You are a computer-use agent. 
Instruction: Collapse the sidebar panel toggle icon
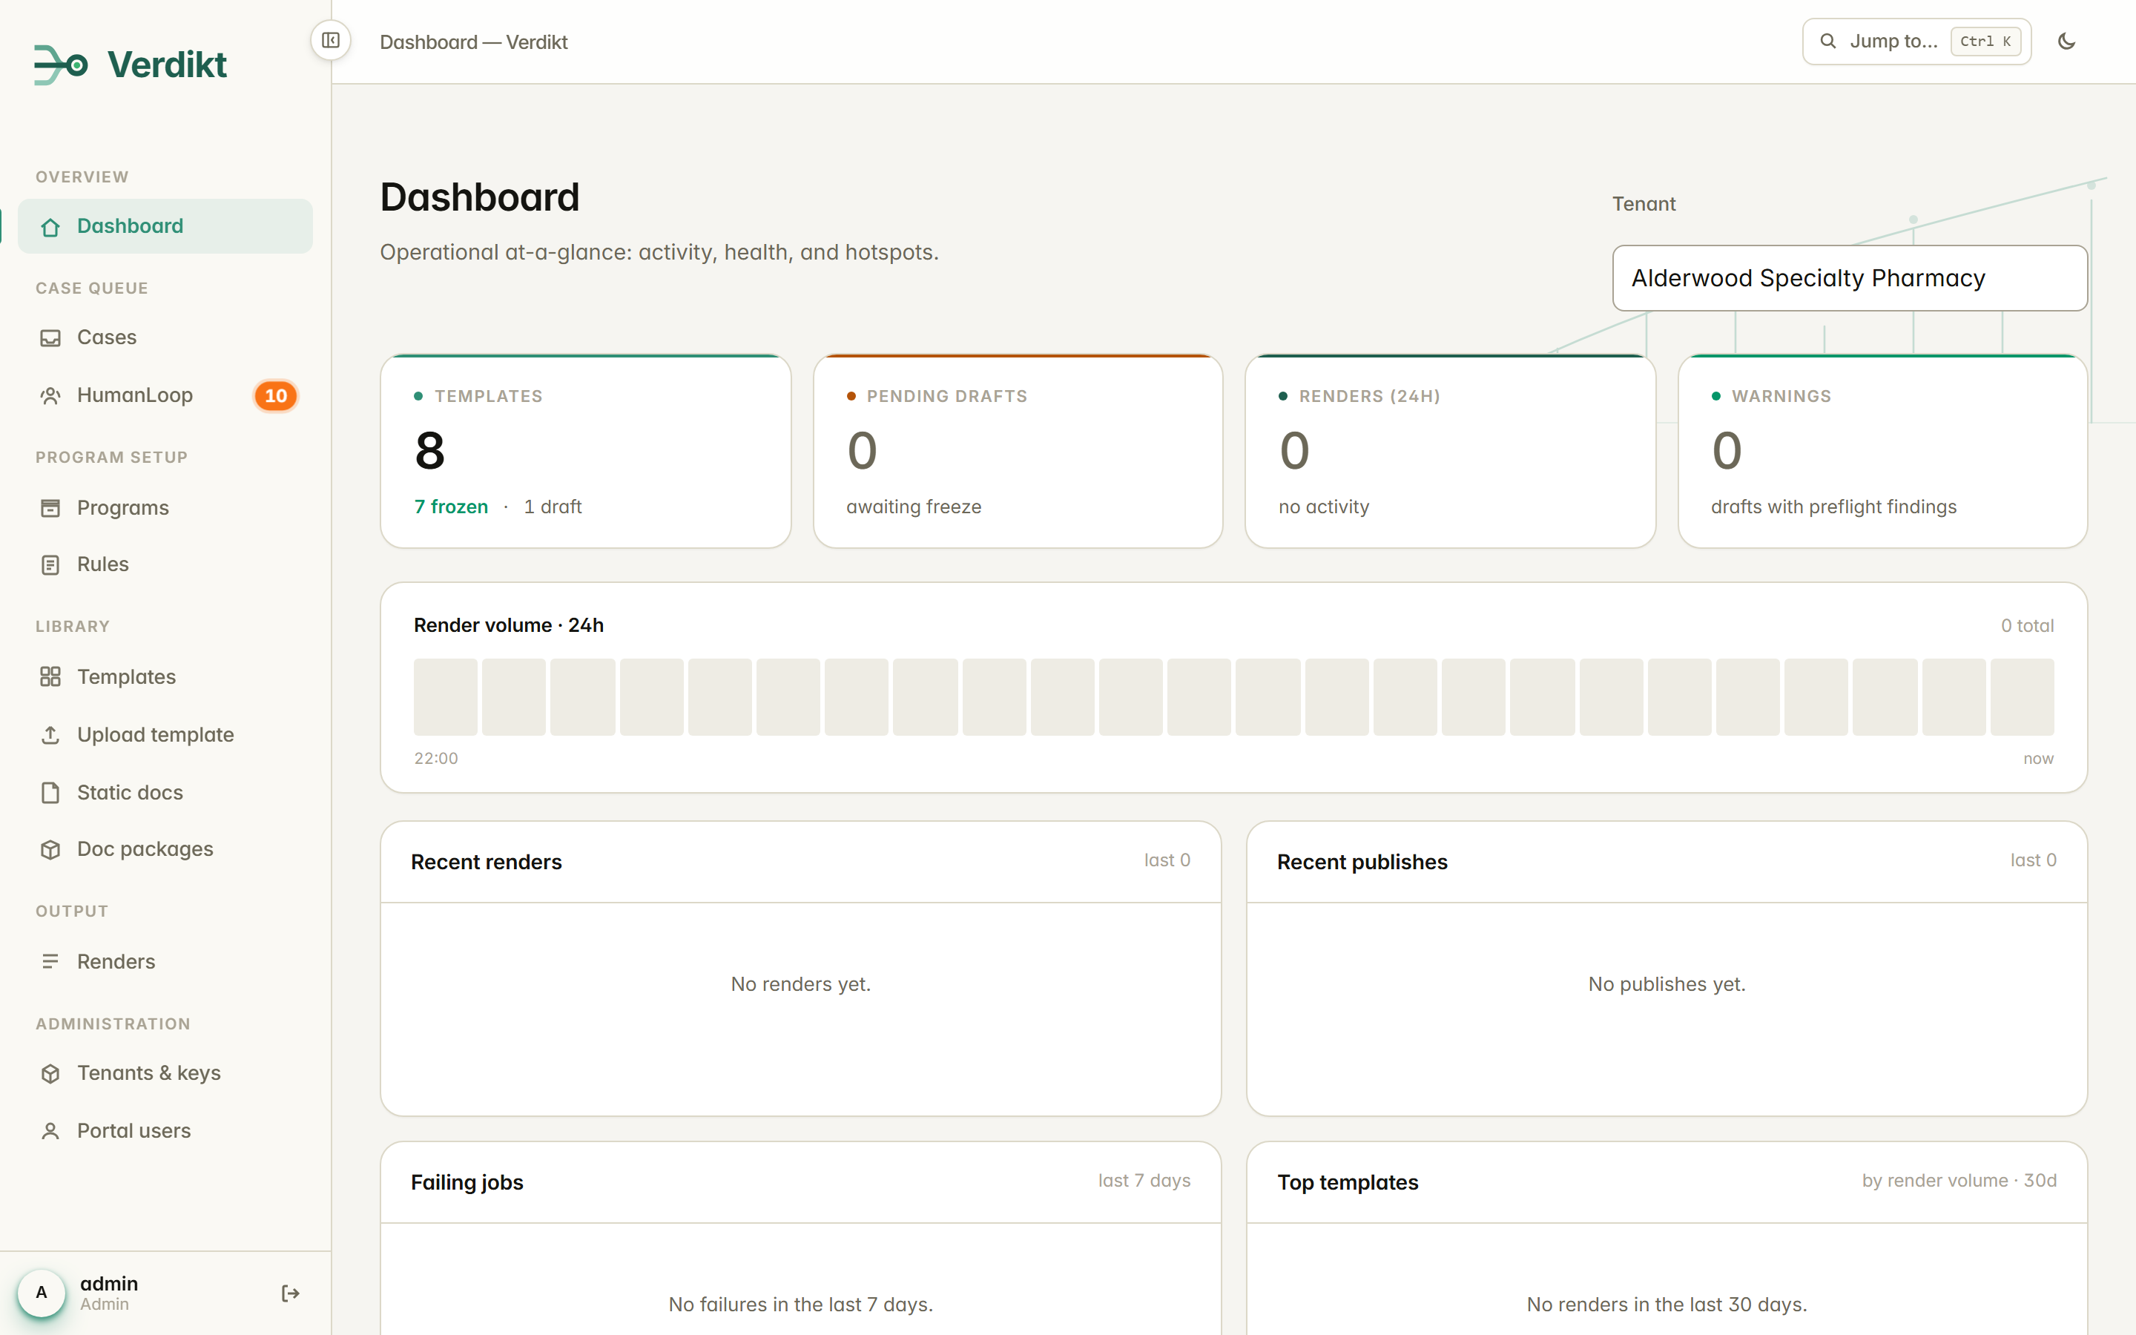tap(331, 41)
